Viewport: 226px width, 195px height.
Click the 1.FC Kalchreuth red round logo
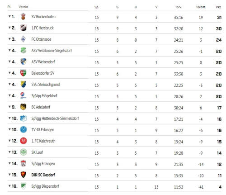coord(24,141)
